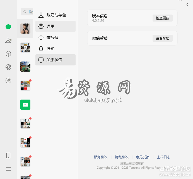Click the up-arrow icon beside 快捷键
This screenshot has width=193, height=179.
[41, 37]
